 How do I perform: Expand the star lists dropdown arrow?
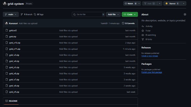point(184,3)
